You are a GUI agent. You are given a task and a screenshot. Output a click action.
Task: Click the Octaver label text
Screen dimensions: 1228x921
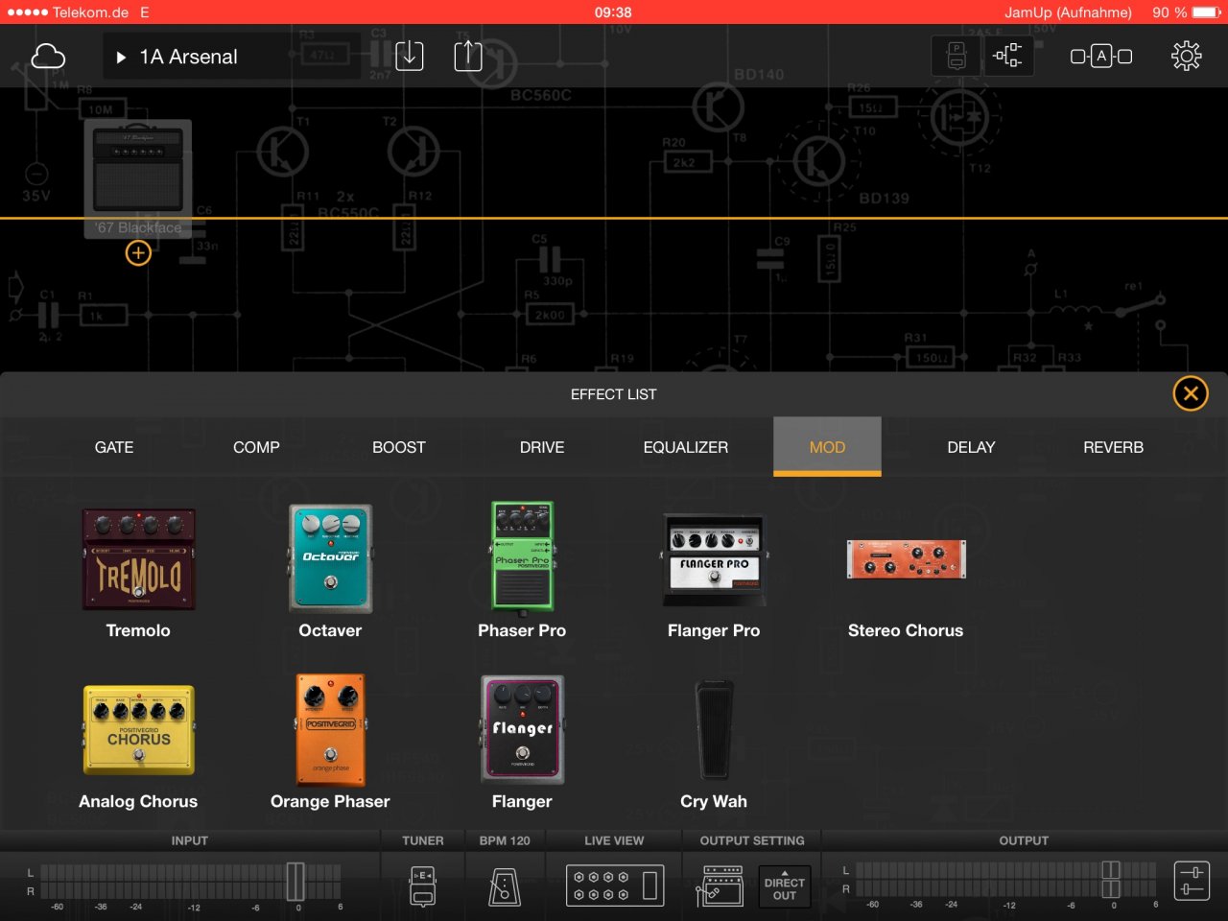(x=330, y=630)
